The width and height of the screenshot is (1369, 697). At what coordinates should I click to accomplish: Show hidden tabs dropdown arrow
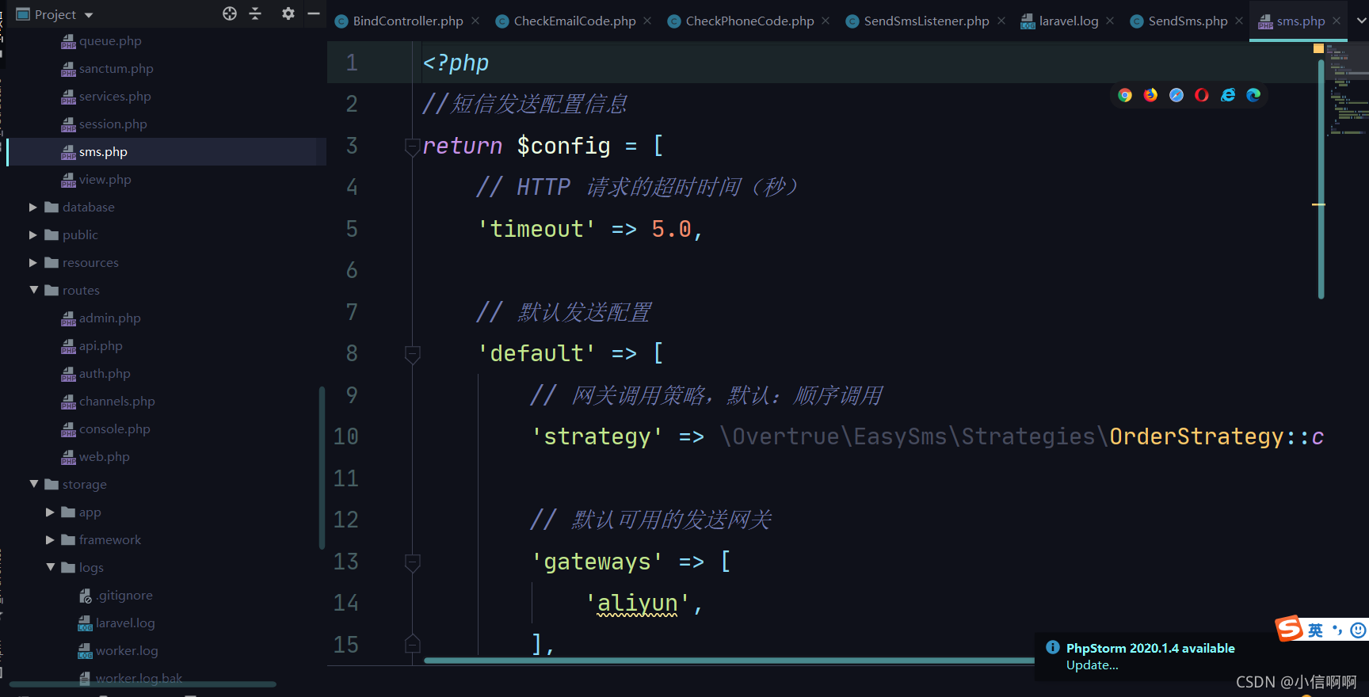click(1362, 21)
